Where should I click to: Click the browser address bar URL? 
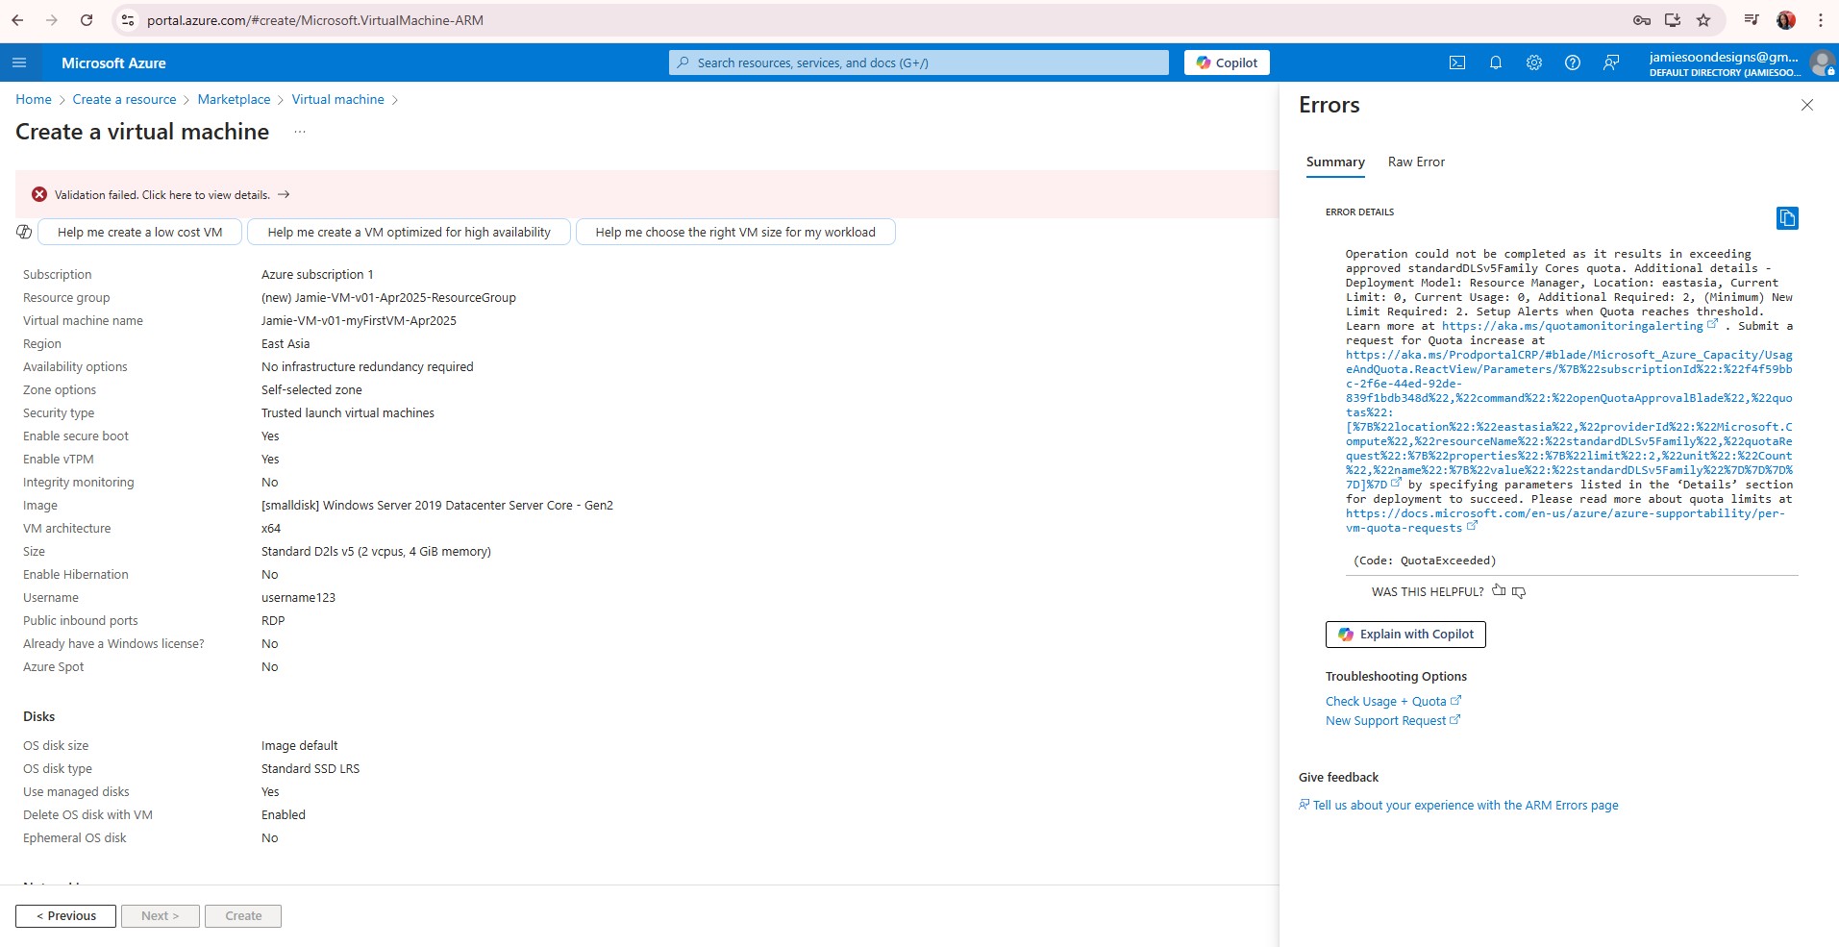tap(315, 20)
